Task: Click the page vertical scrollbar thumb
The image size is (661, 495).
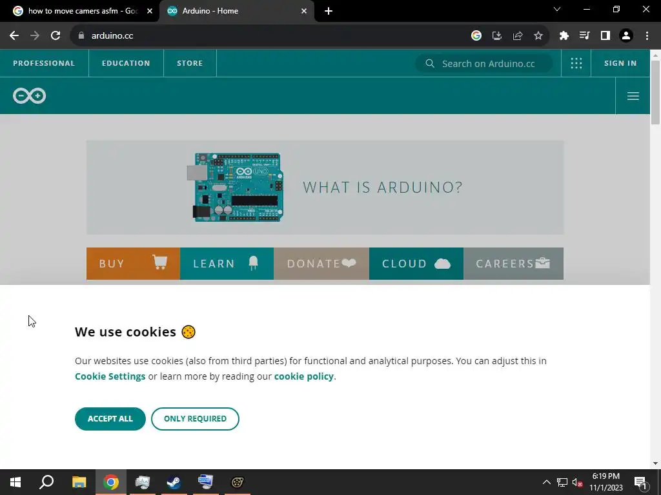Action: pos(655,93)
